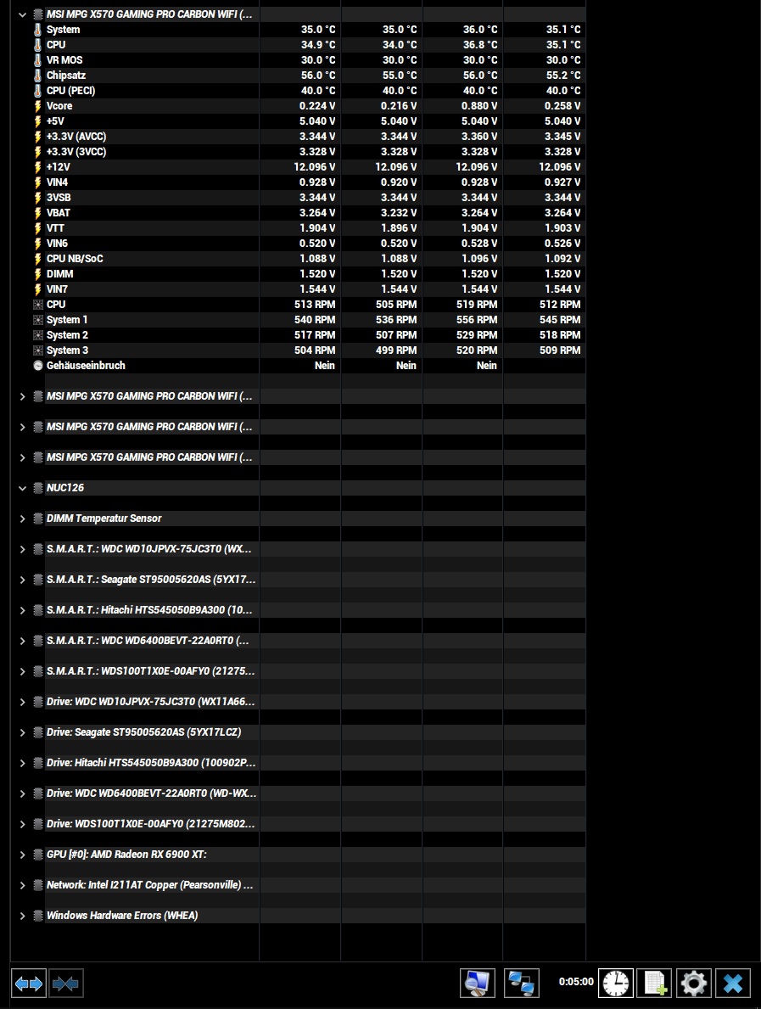Expand Drive: WDC WD6400BEVT-22A0RT0 group

[23, 793]
